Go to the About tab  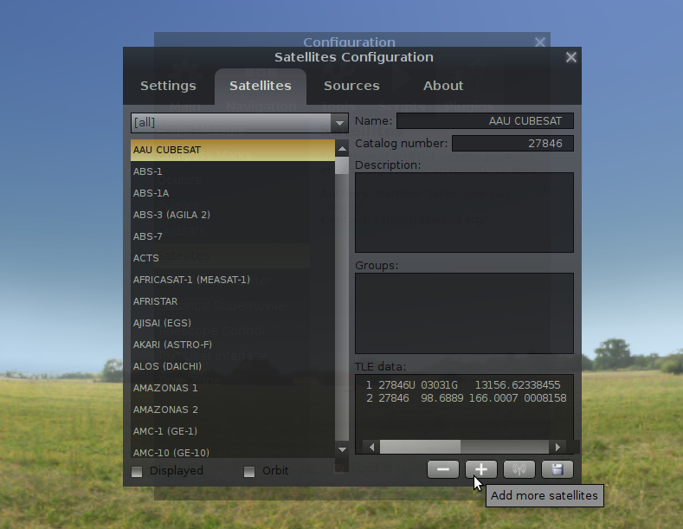[x=443, y=86]
